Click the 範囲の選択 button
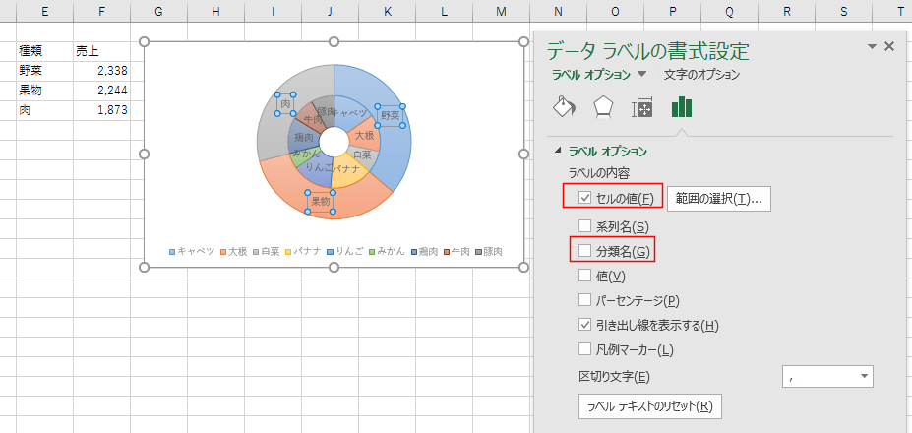 click(718, 199)
